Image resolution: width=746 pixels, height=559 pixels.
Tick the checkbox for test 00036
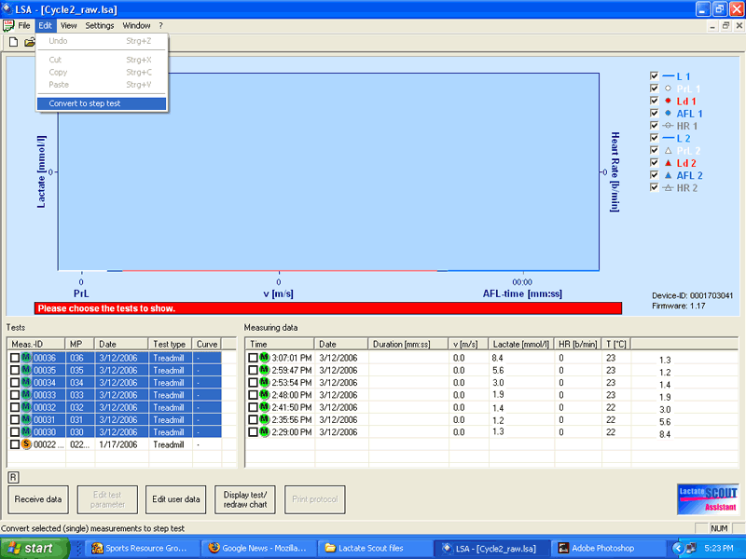[x=15, y=358]
